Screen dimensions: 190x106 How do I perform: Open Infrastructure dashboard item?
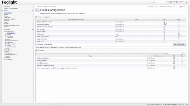click(x=9, y=53)
